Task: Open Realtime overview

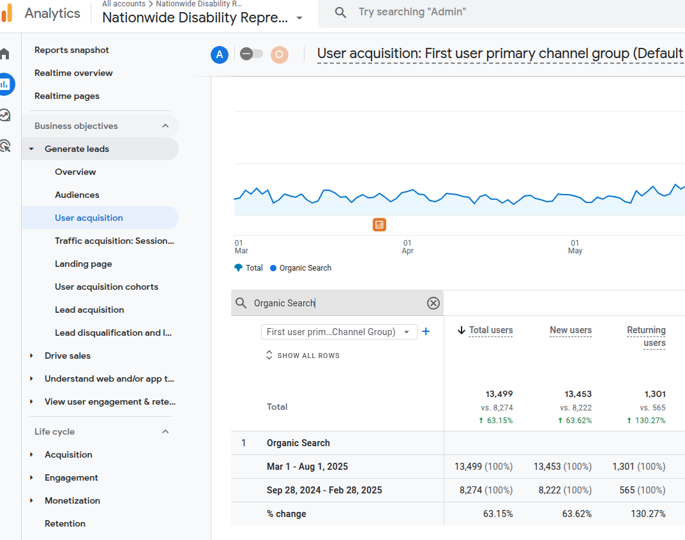Action: click(x=73, y=73)
